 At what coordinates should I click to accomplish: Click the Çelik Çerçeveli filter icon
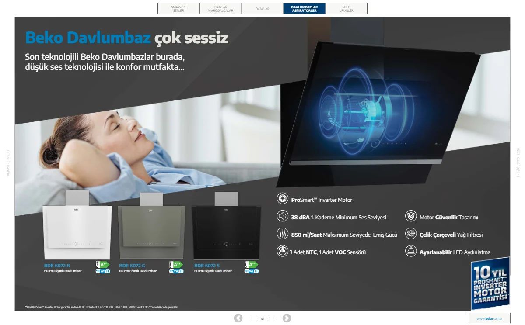[411, 234]
